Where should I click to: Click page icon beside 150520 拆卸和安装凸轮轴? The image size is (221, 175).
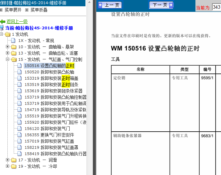(20, 72)
